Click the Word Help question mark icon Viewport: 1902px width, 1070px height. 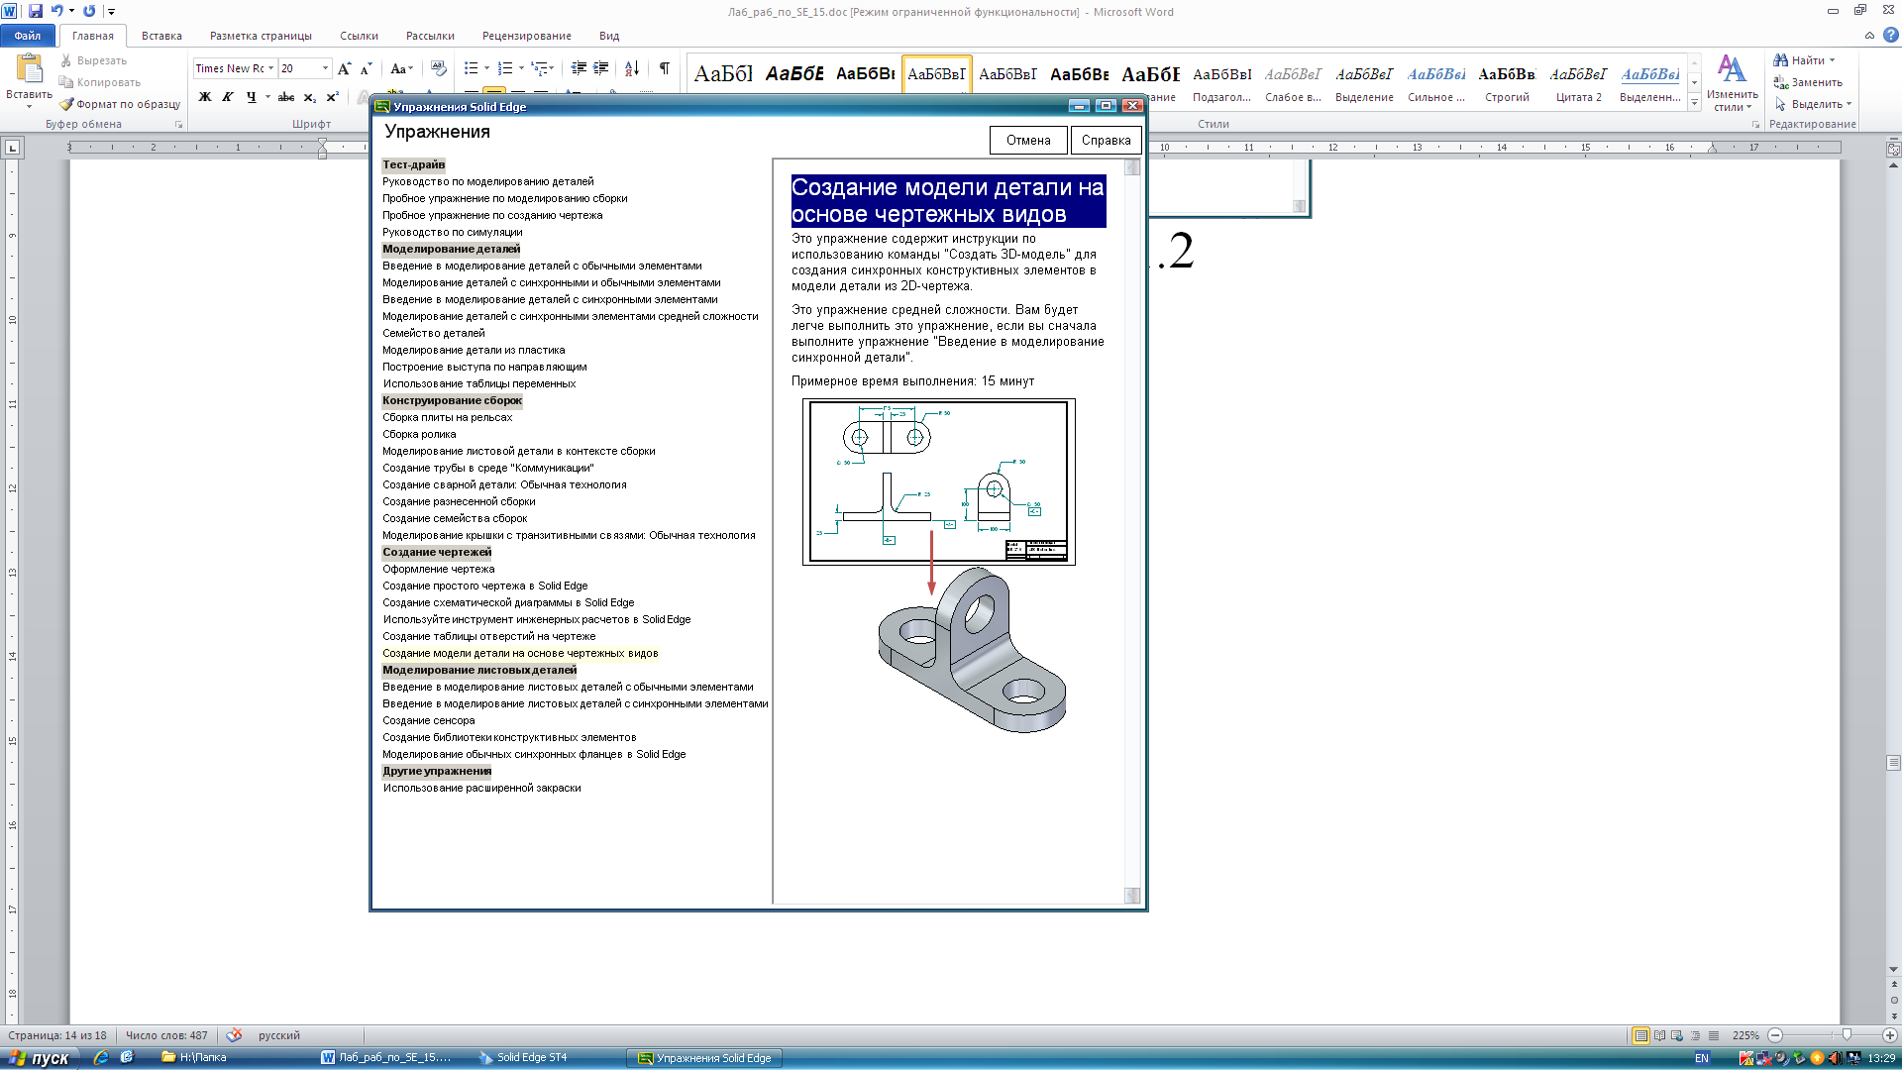coord(1890,35)
